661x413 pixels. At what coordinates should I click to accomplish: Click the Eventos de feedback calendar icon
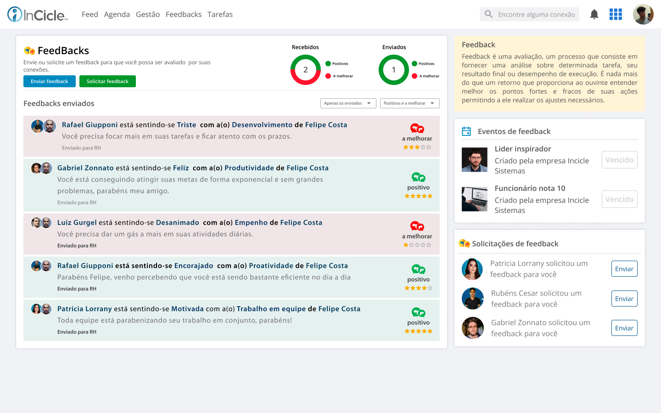click(x=466, y=131)
